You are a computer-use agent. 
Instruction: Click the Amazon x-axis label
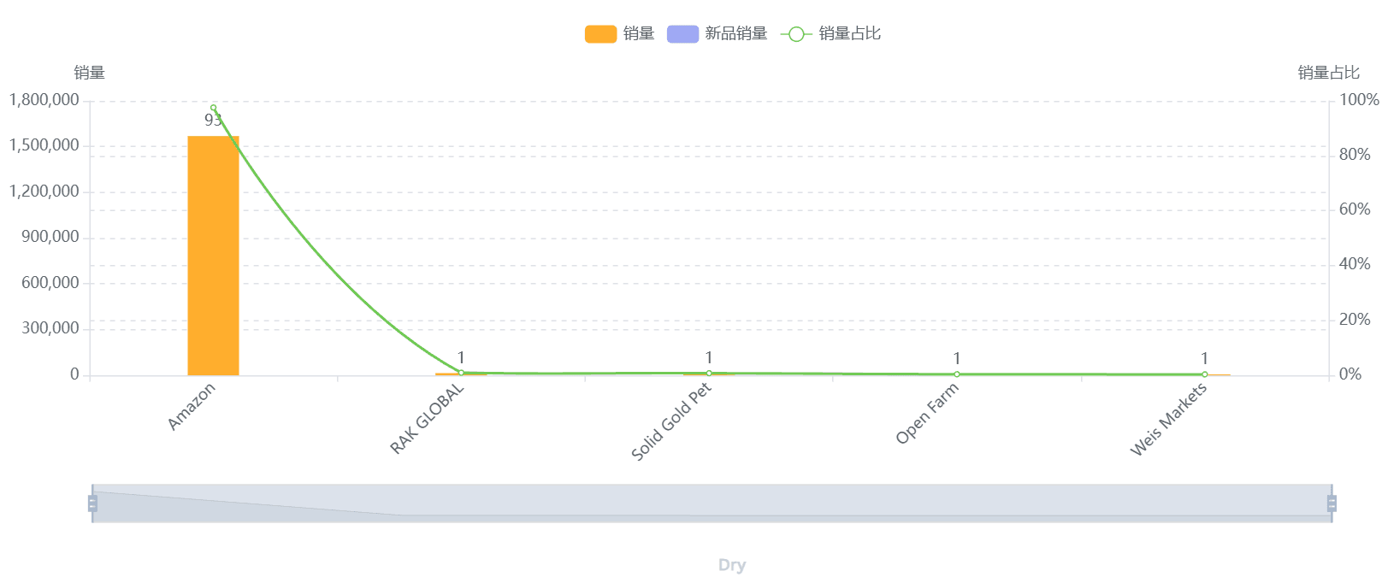[192, 407]
